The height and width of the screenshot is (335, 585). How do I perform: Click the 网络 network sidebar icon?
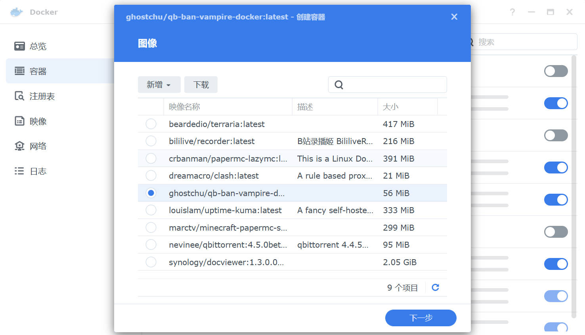tap(19, 146)
